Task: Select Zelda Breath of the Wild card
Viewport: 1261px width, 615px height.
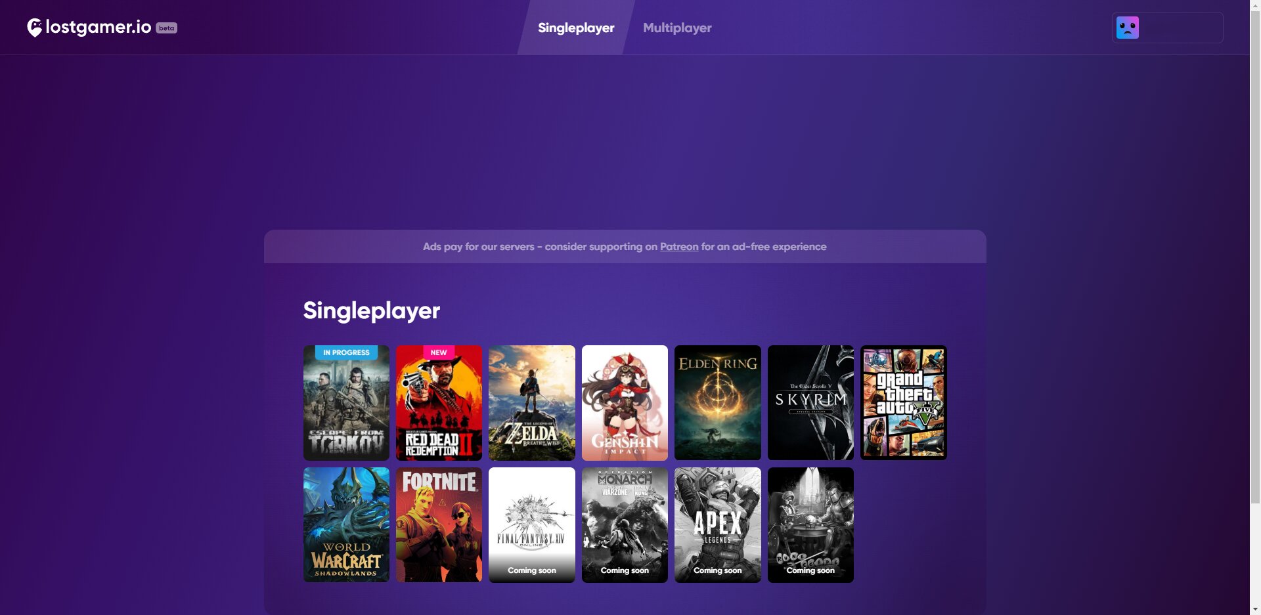Action: pos(532,402)
